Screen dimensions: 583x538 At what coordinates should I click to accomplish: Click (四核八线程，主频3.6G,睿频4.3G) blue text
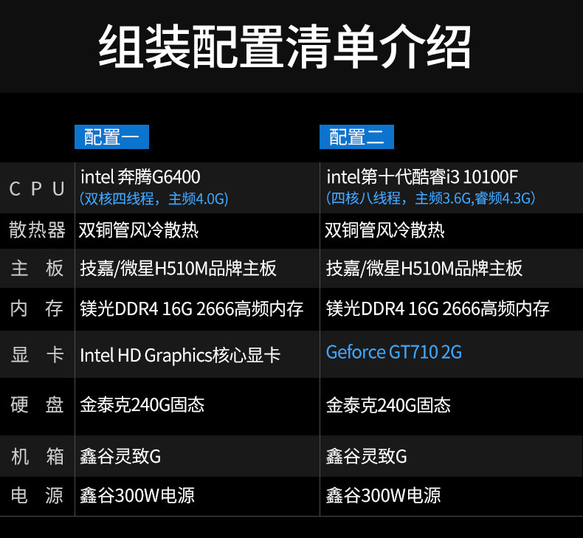tap(430, 198)
